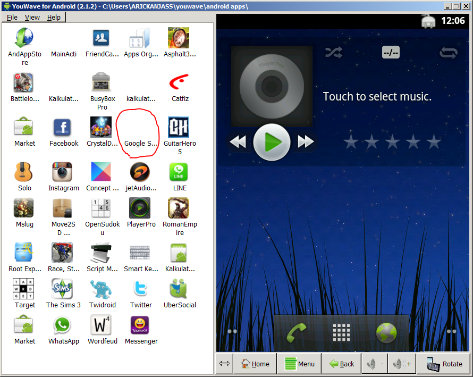Launch The Sims 3

pos(63,289)
